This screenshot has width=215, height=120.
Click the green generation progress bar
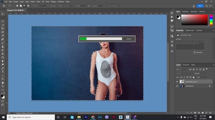coord(83,39)
